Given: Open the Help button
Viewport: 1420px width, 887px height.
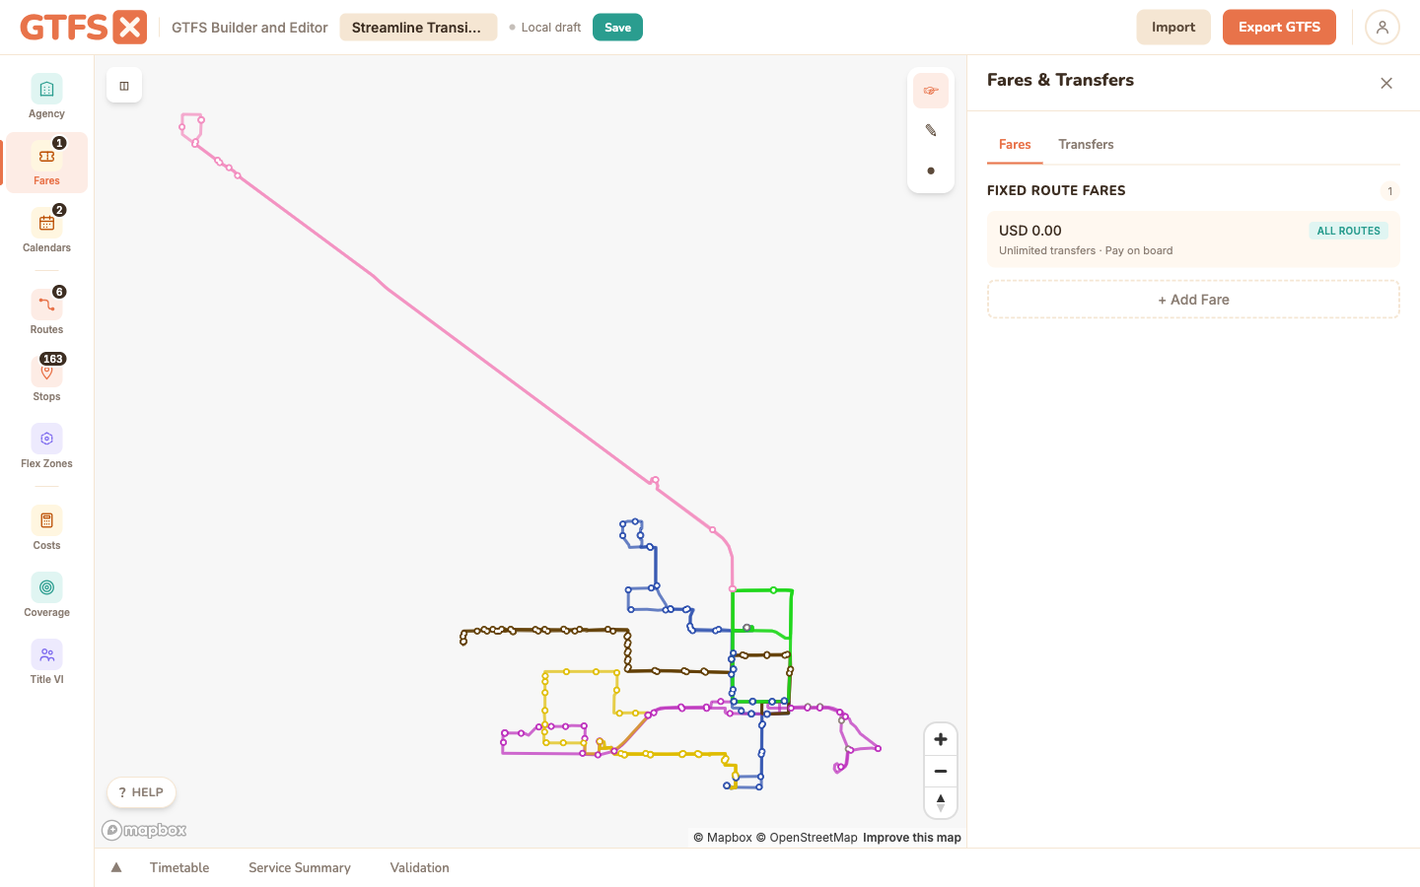Looking at the screenshot, I should (141, 792).
